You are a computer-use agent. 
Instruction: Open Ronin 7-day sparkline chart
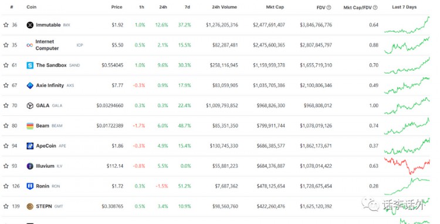coord(407,186)
